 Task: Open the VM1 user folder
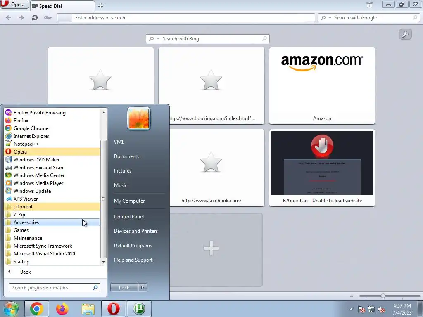tap(119, 142)
